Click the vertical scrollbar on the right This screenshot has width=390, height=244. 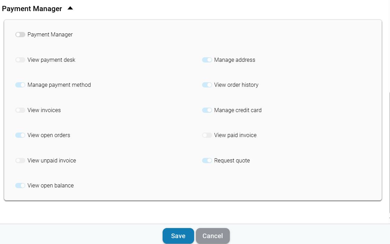pos(389,153)
